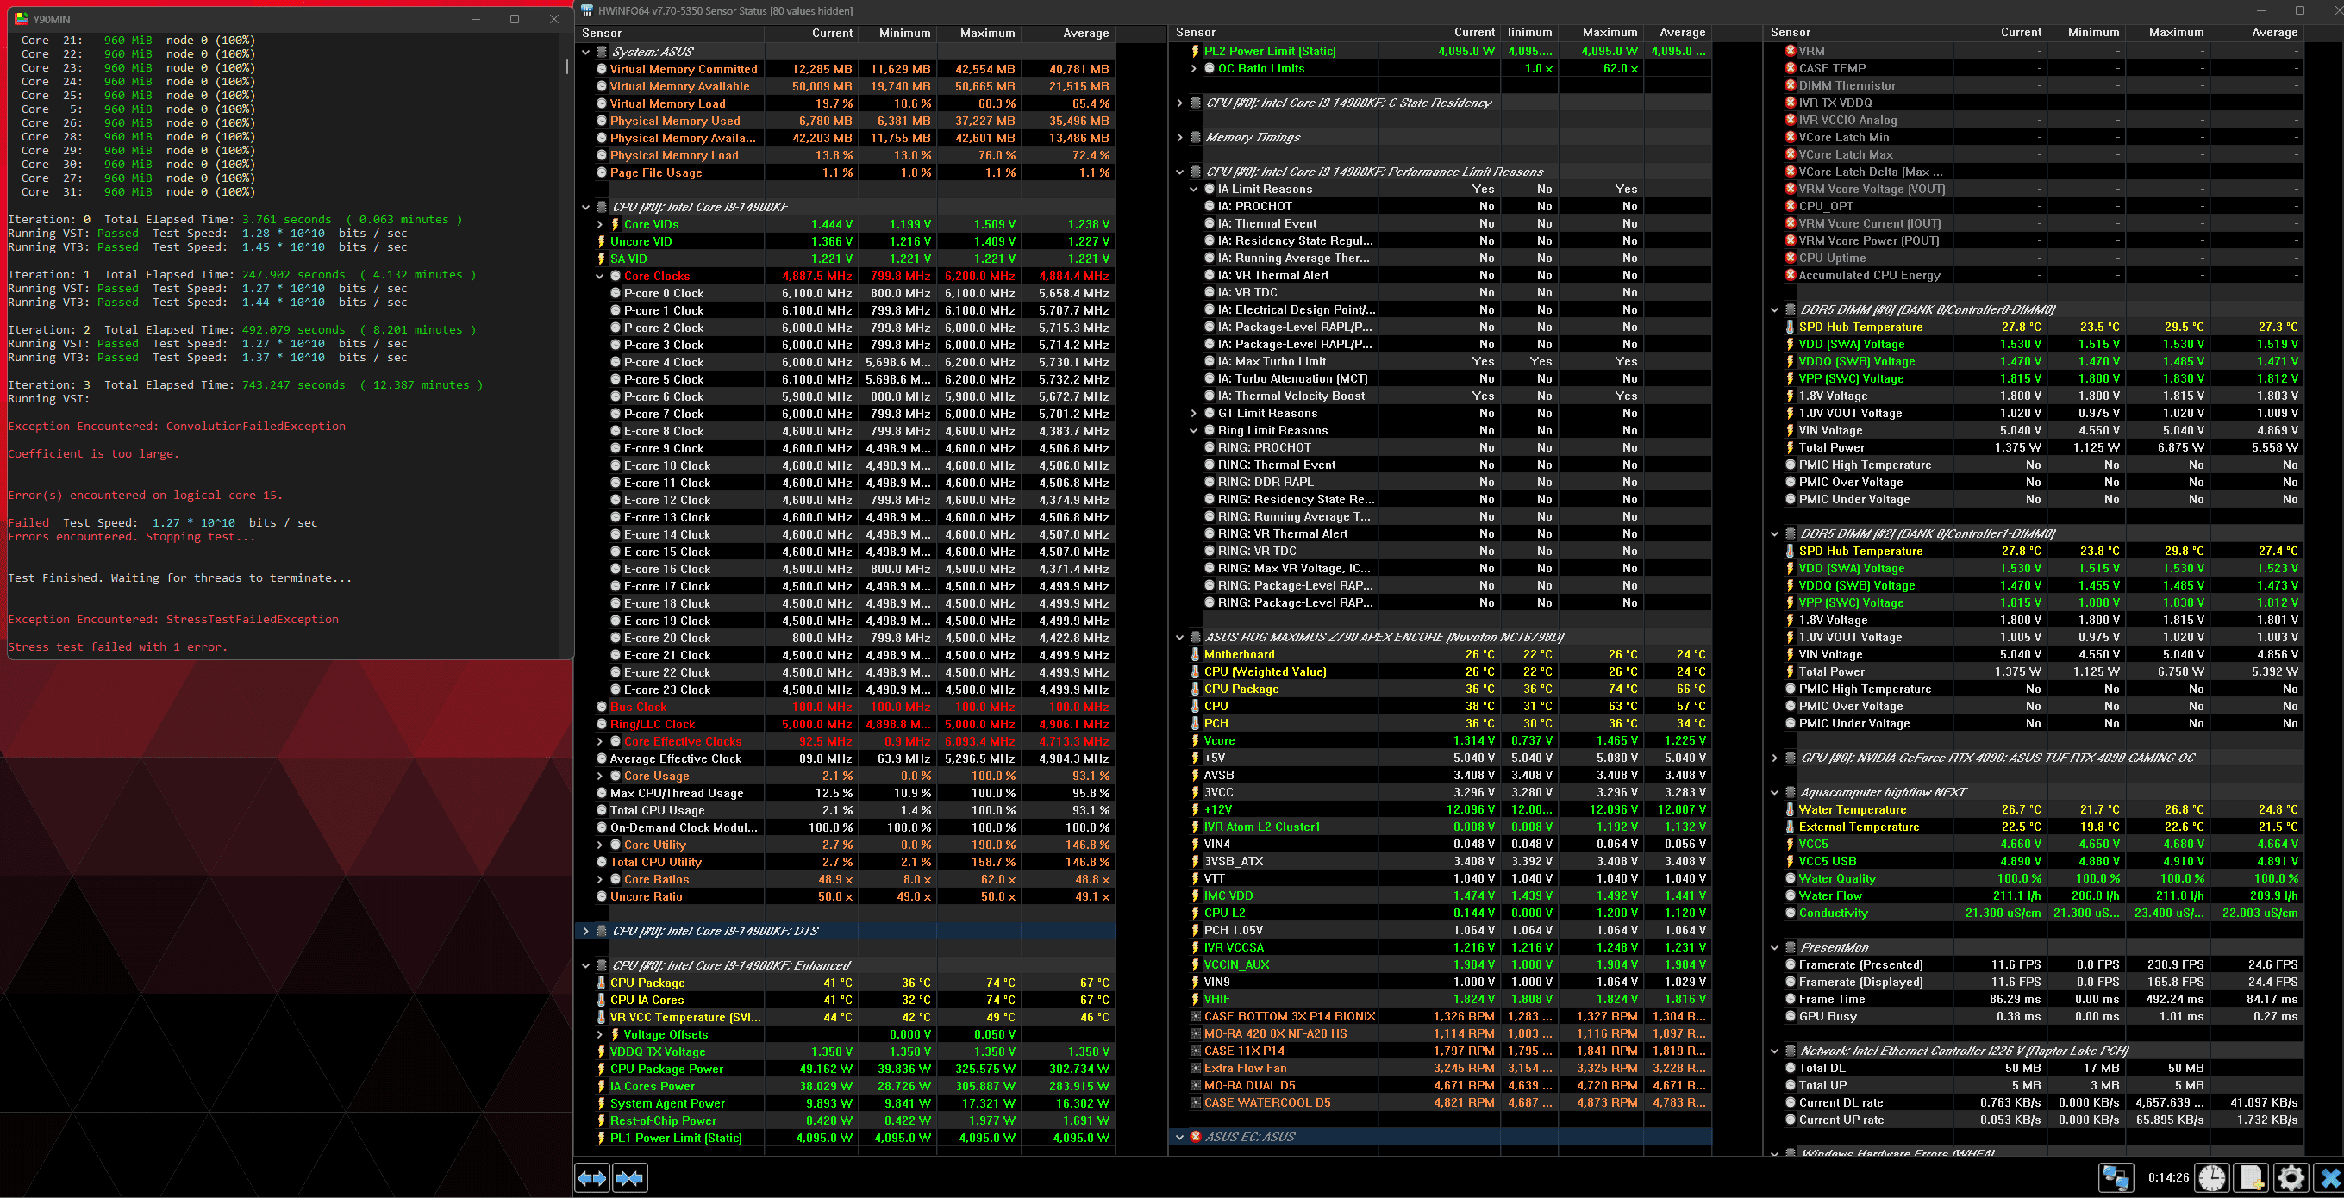Close sensors with the blue X button
The height and width of the screenshot is (1198, 2344).
click(2329, 1178)
